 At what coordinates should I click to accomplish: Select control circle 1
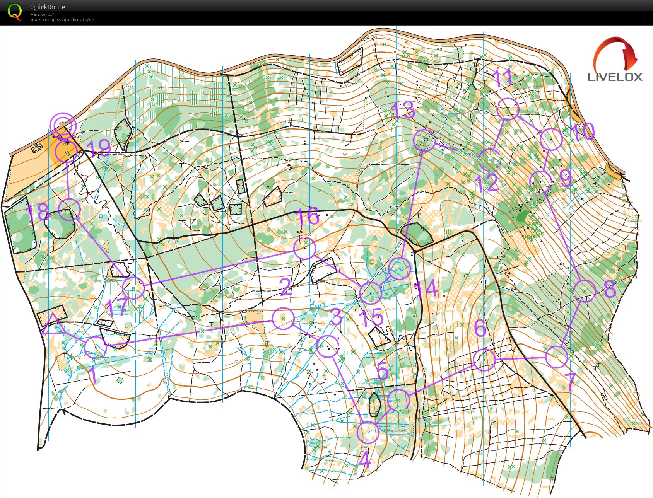pyautogui.click(x=96, y=347)
